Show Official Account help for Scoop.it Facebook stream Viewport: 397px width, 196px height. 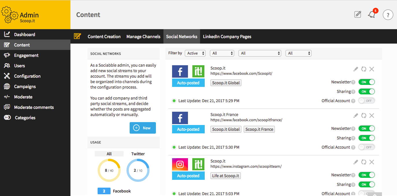(x=353, y=101)
